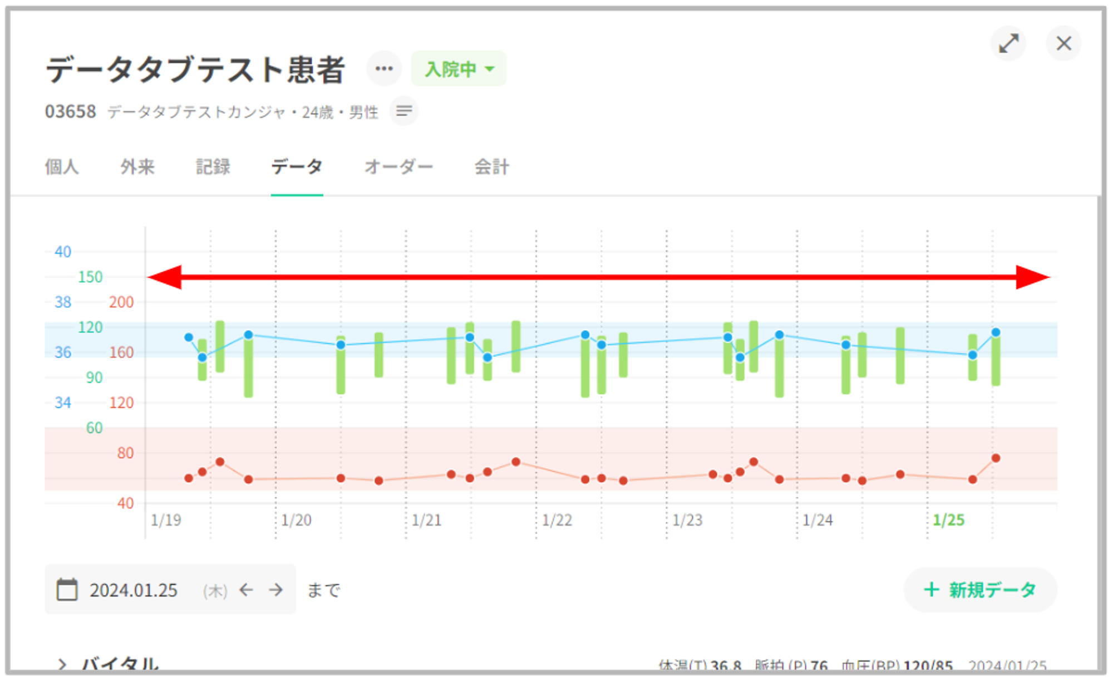The height and width of the screenshot is (681, 1113).
Task: Click the last red blood pressure point
Action: point(996,458)
